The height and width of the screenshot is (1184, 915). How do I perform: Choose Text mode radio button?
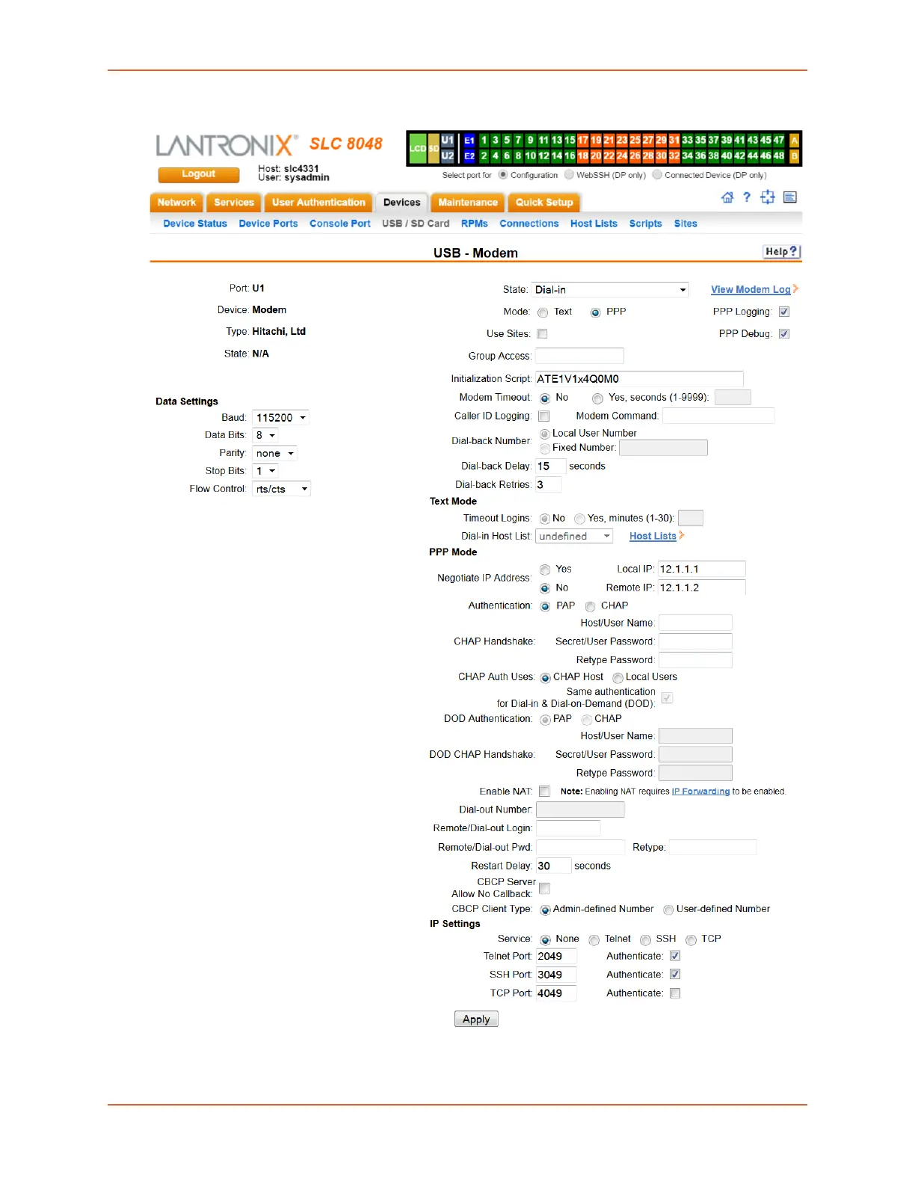pyautogui.click(x=543, y=312)
